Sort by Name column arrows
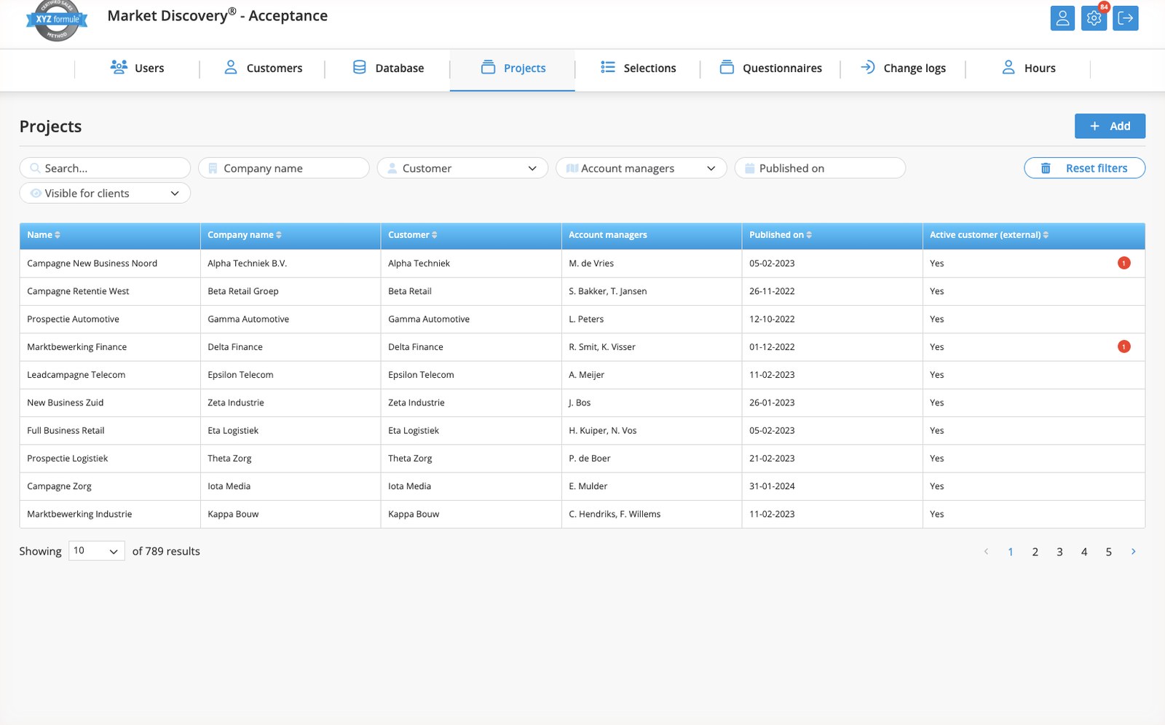This screenshot has width=1165, height=725. 58,235
